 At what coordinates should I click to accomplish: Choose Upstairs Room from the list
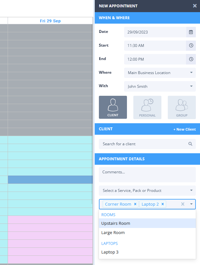[x=147, y=223]
